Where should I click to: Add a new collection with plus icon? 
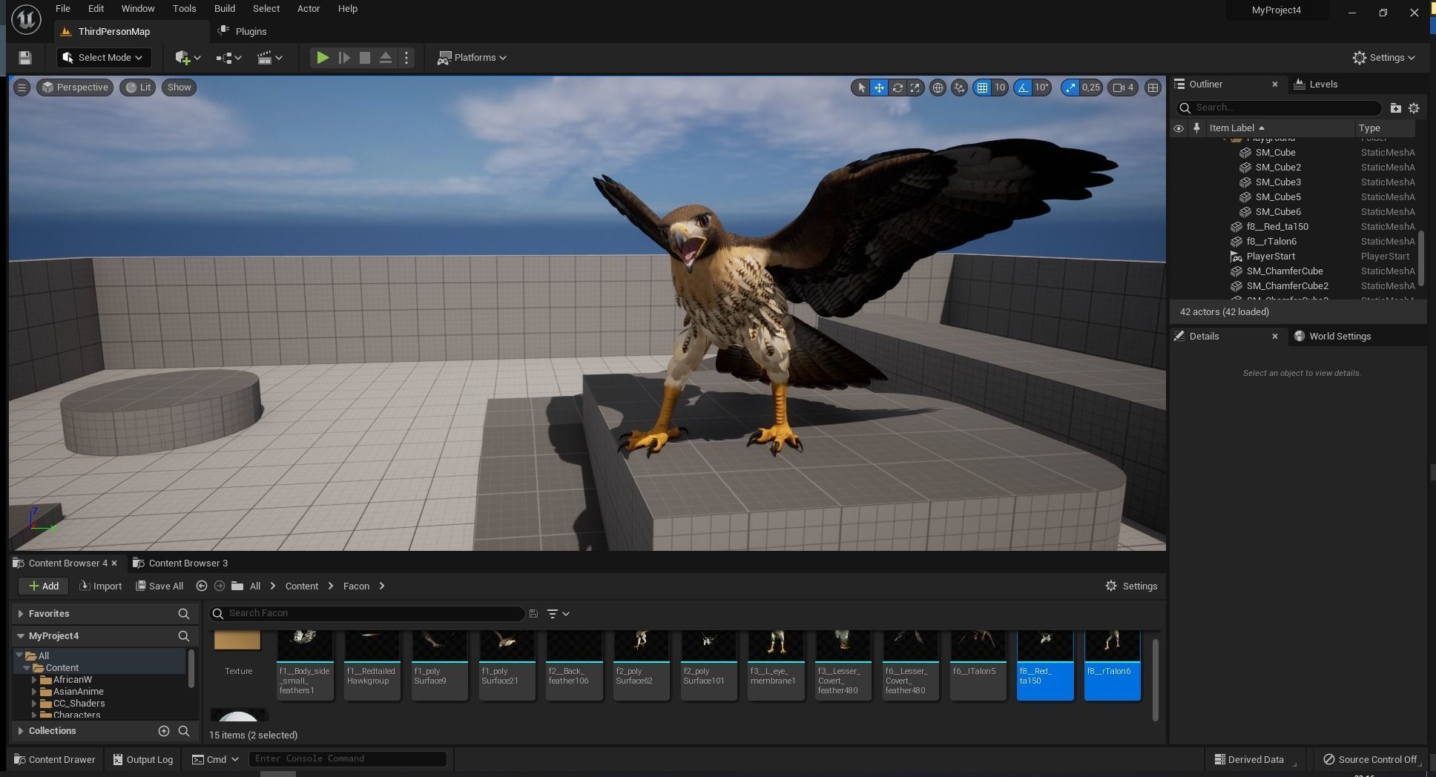pyautogui.click(x=164, y=731)
